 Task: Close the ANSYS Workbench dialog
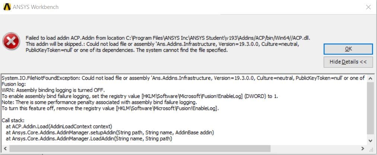pyautogui.click(x=368, y=7)
